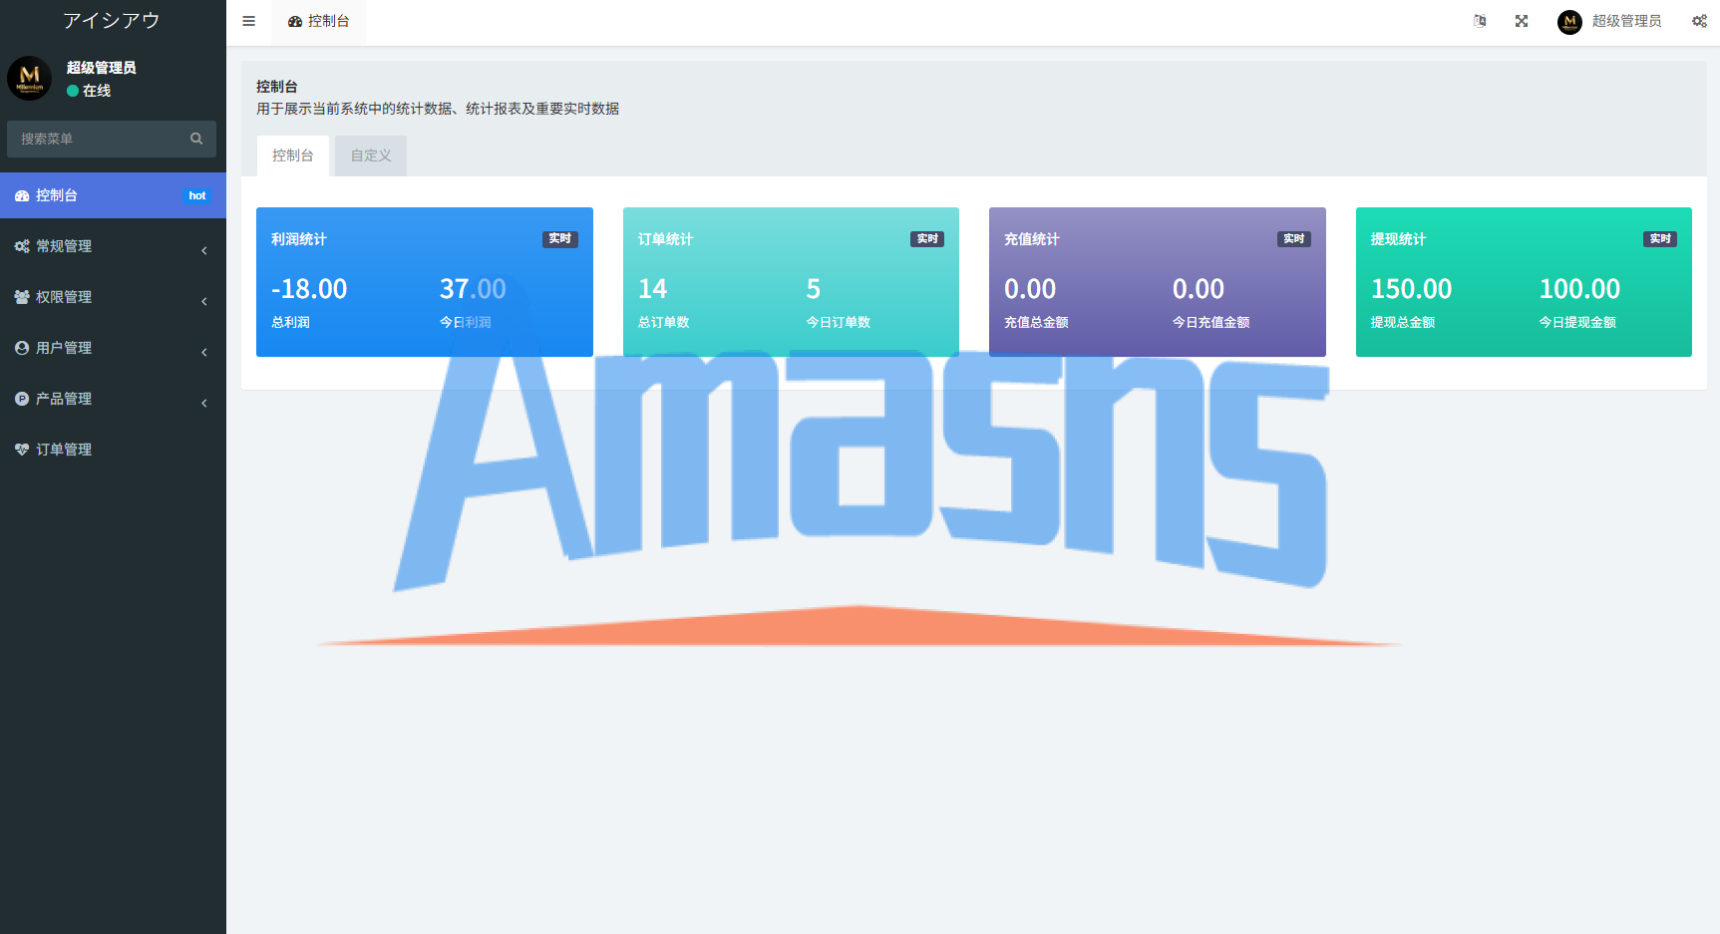Image resolution: width=1720 pixels, height=934 pixels.
Task: Toggle the hamburger sidebar menu icon
Action: tap(249, 21)
